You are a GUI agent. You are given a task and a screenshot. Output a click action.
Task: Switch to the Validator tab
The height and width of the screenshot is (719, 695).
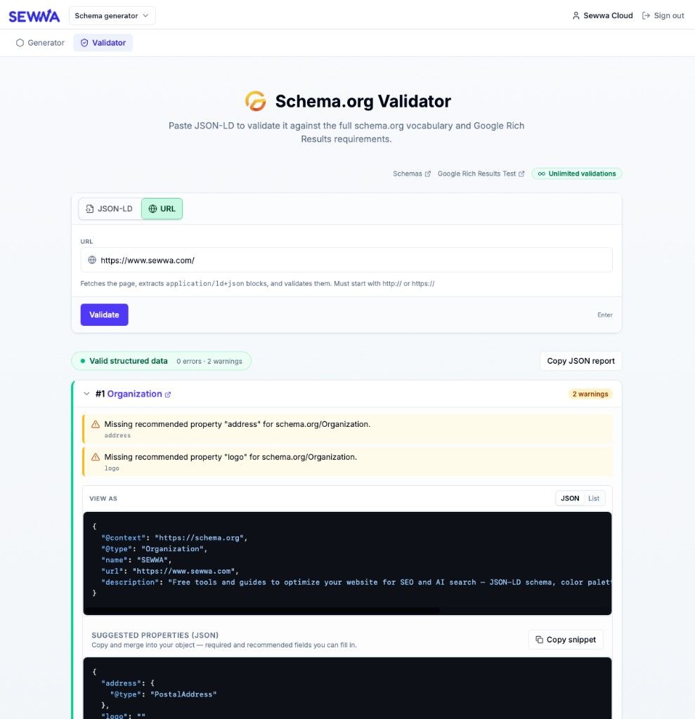click(x=103, y=43)
